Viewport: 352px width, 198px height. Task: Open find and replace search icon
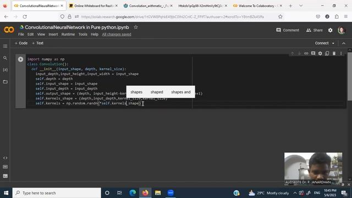coord(5,58)
